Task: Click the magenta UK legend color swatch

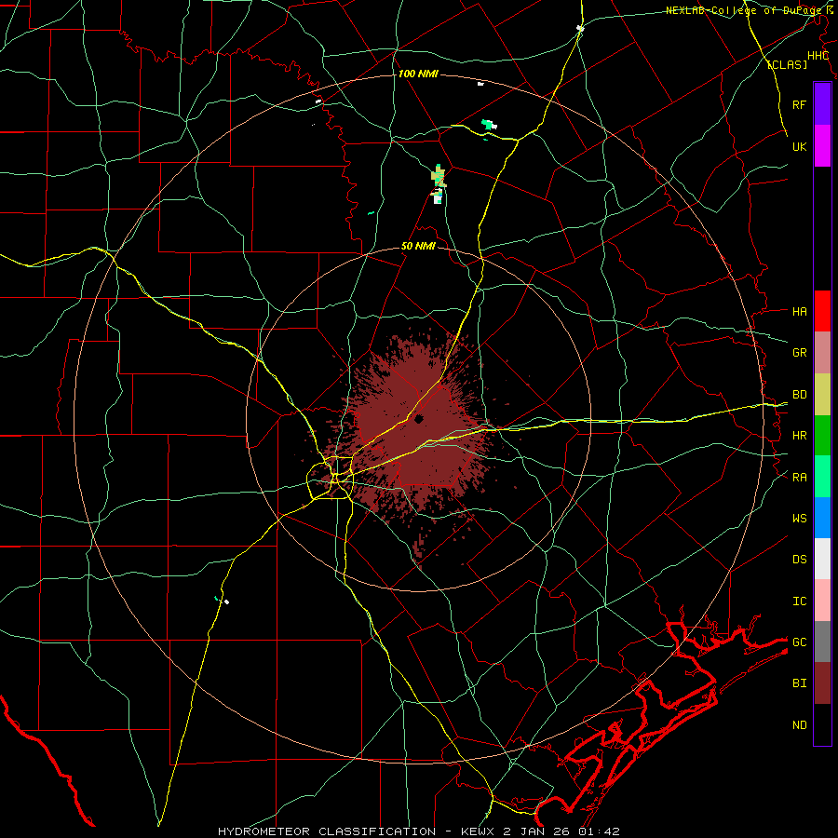Action: (x=822, y=146)
